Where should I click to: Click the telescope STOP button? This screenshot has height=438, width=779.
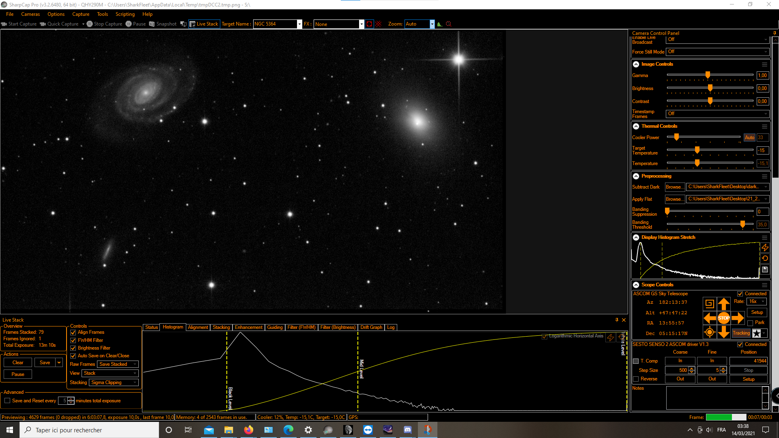pos(723,318)
